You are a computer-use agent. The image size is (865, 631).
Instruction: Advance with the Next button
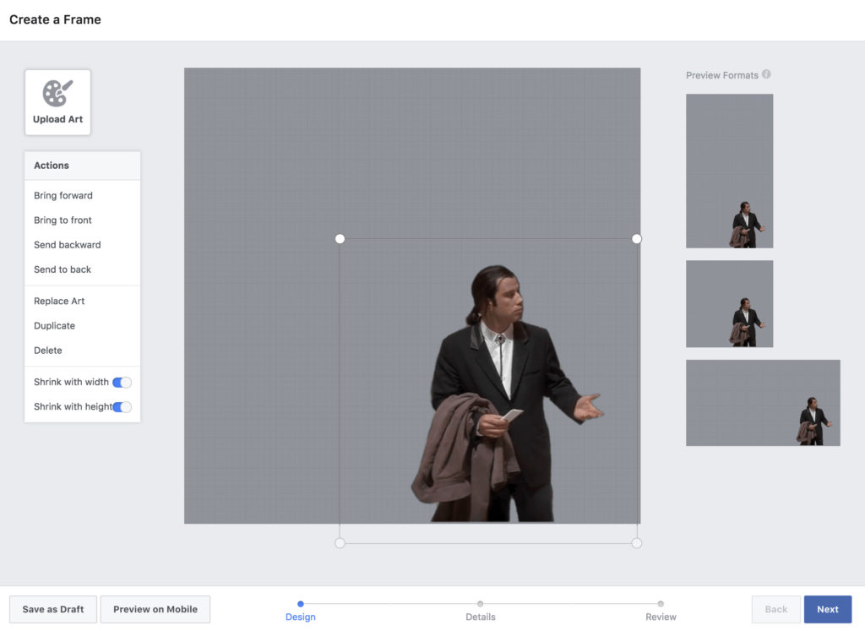827,608
